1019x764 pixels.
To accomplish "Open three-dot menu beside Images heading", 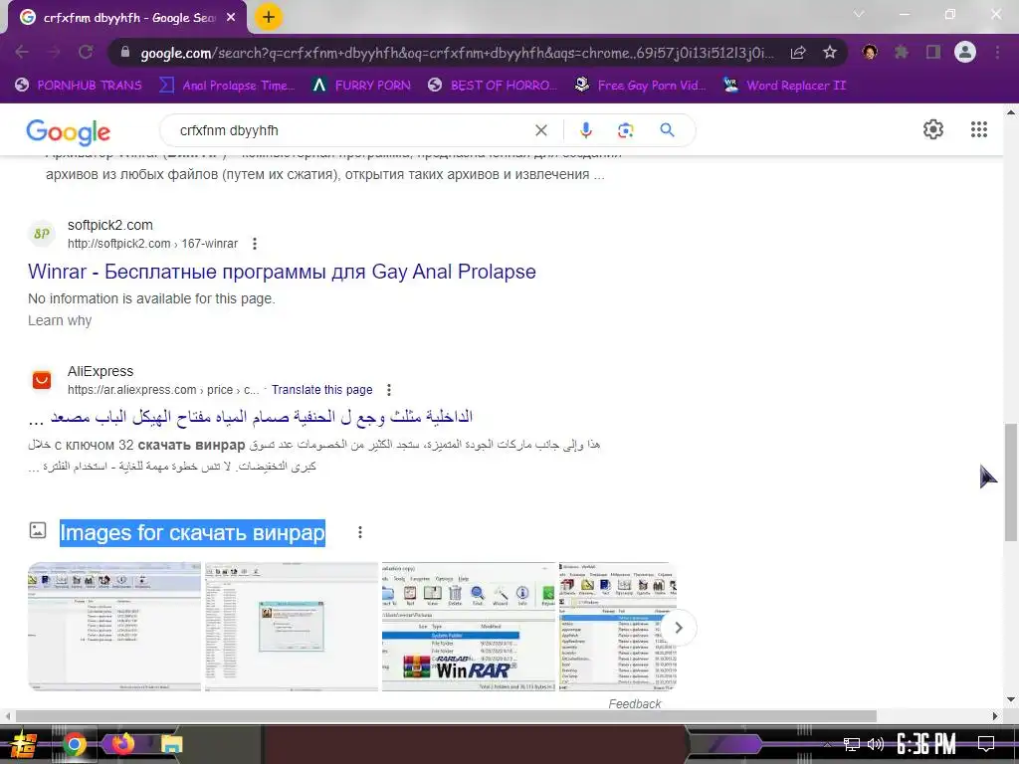I will (360, 533).
